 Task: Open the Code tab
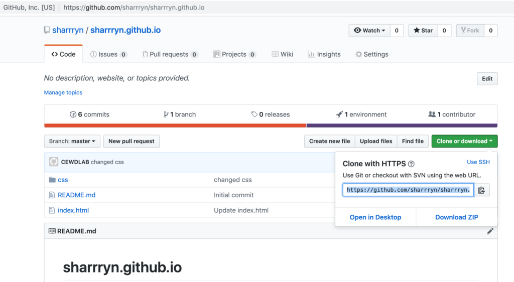(63, 54)
